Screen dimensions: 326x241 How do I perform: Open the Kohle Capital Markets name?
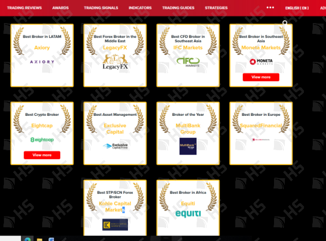pos(115,207)
